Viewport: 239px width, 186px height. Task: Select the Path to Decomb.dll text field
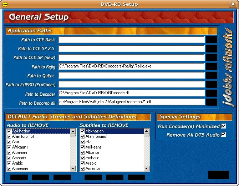132,102
